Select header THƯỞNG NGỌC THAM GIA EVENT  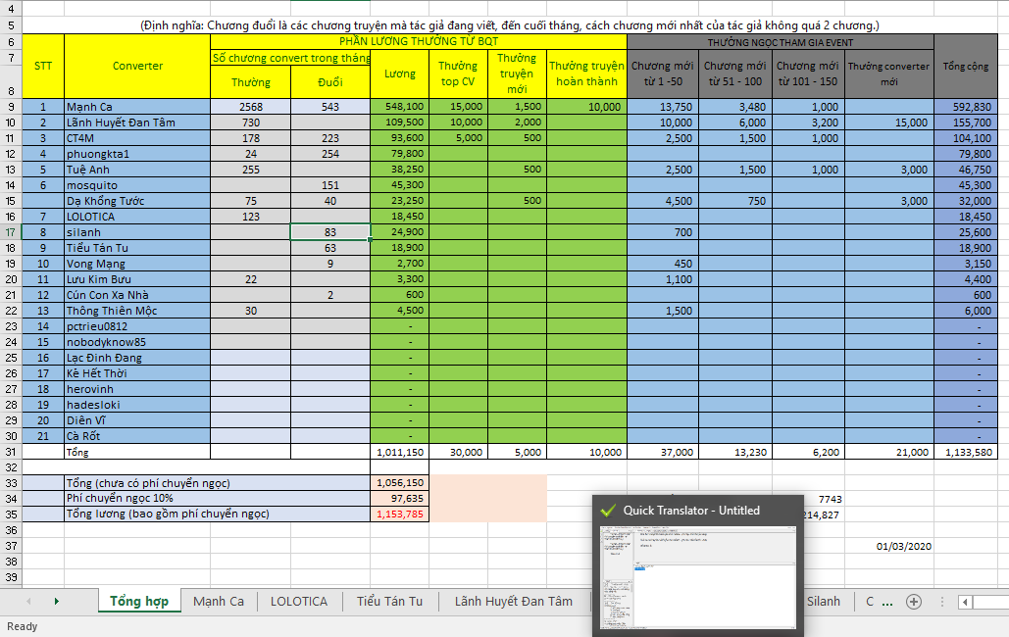coord(781,42)
